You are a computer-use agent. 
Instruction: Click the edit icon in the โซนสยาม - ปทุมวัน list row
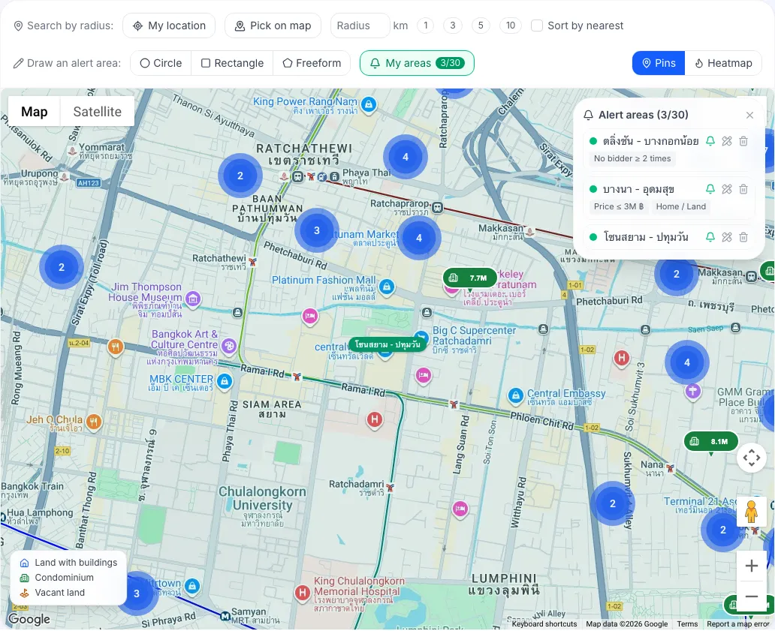pos(727,237)
